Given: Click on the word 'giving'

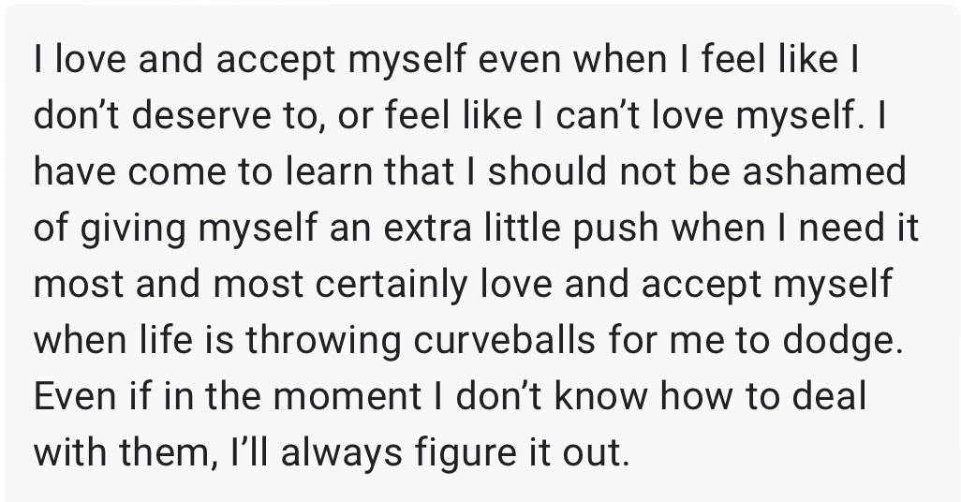Looking at the screenshot, I should tap(132, 229).
